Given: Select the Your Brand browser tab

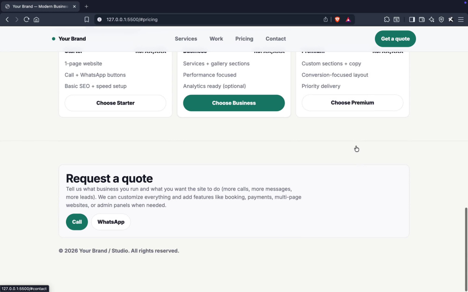Looking at the screenshot, I should (x=40, y=6).
